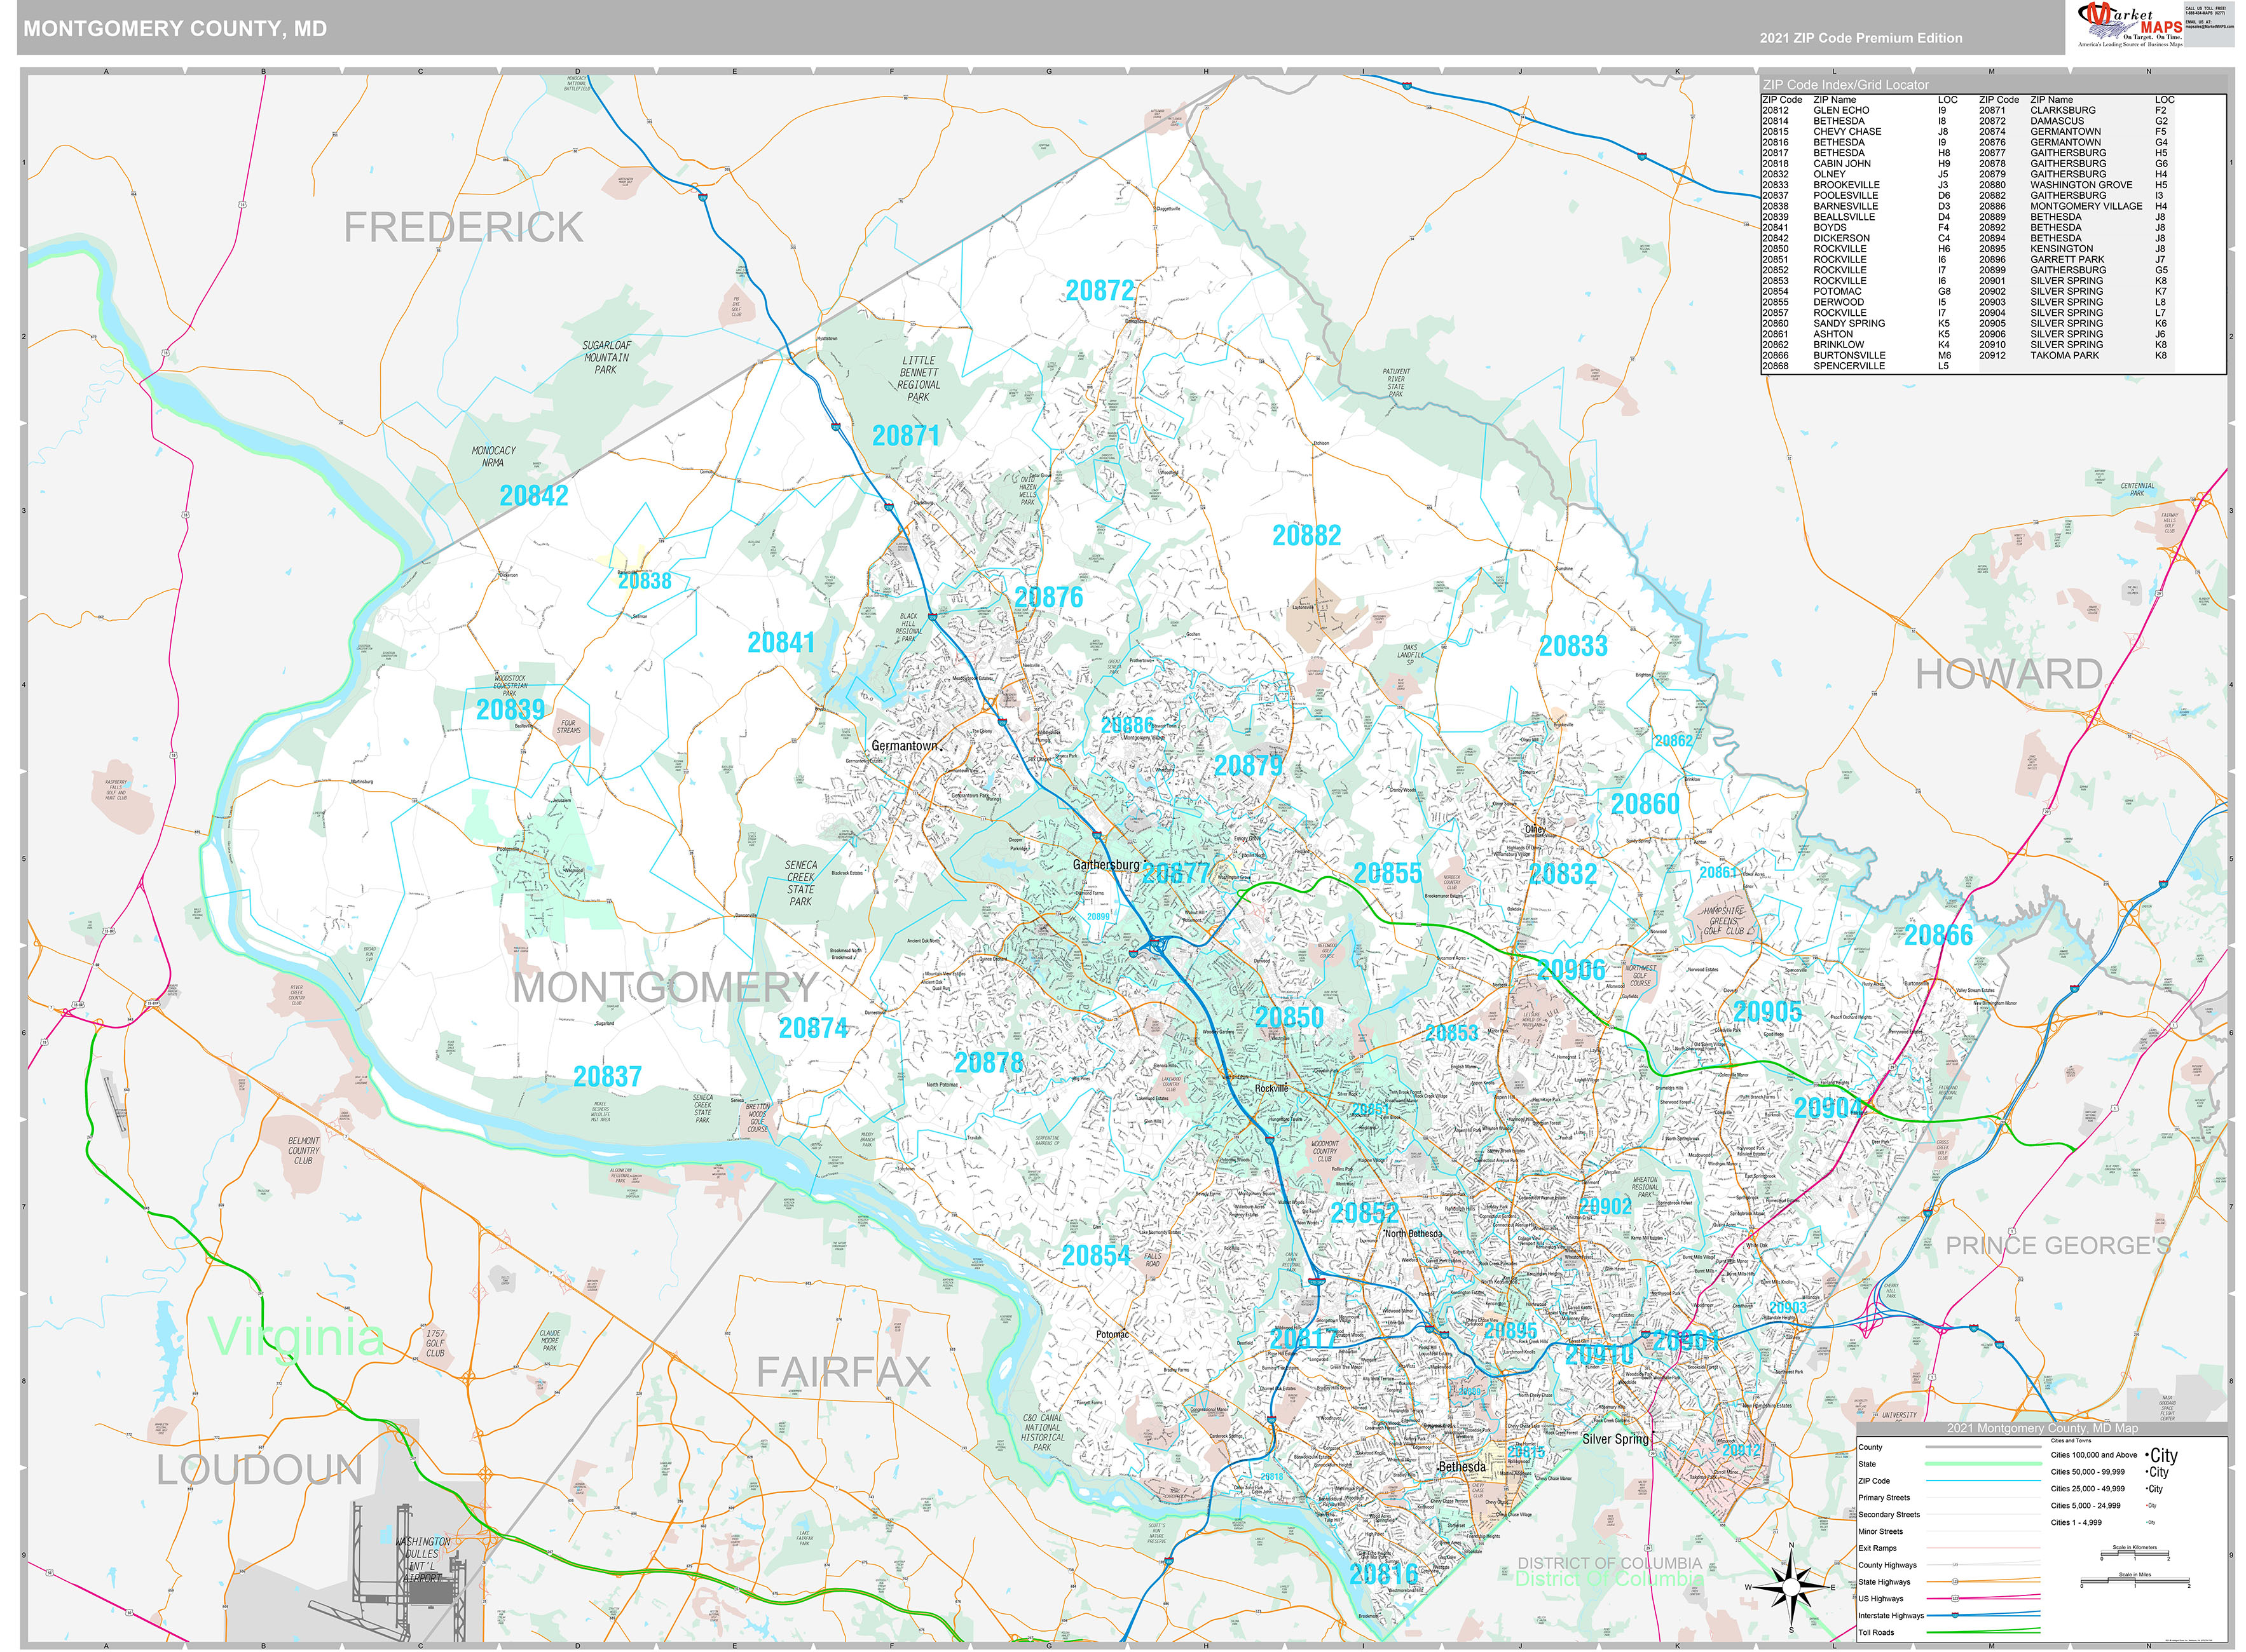This screenshot has height=1652, width=2246.
Task: Click the 20872 ZIP label on the map
Action: 1100,291
